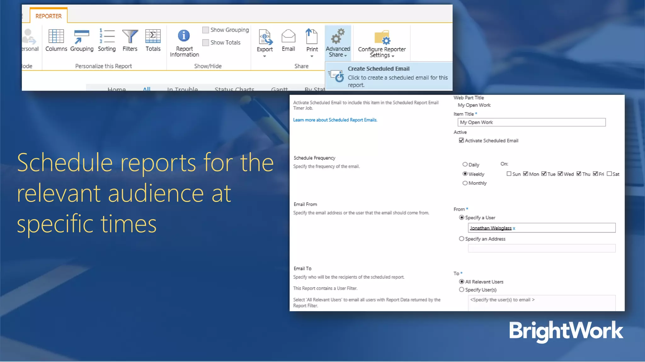This screenshot has height=362, width=645.
Task: Select All Relevant Users option
Action: 462,282
